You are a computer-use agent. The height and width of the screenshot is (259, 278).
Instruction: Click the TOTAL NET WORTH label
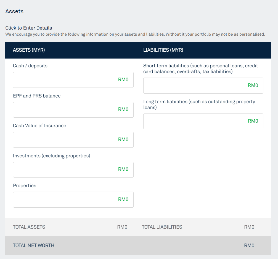(33, 245)
